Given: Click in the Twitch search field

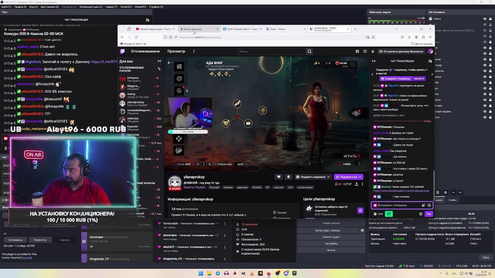Looking at the screenshot, I should (x=272, y=51).
